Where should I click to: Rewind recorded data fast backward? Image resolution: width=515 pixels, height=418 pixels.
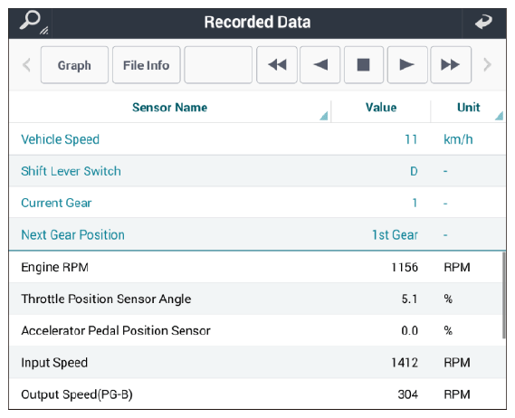tap(277, 64)
